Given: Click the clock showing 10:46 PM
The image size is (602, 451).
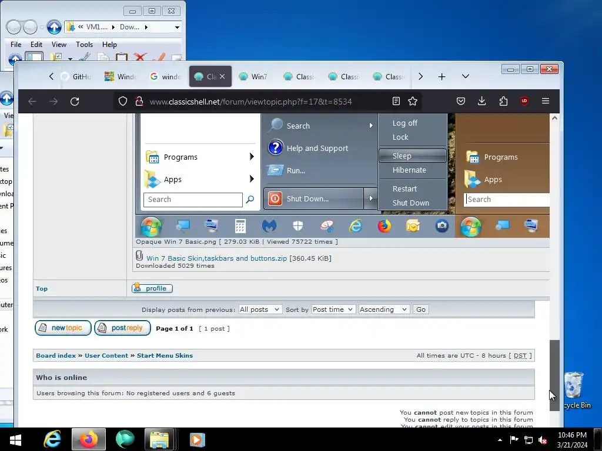Looking at the screenshot, I should point(572,440).
